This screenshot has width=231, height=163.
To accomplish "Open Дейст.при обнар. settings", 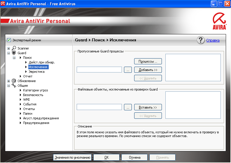I will [x=42, y=62].
